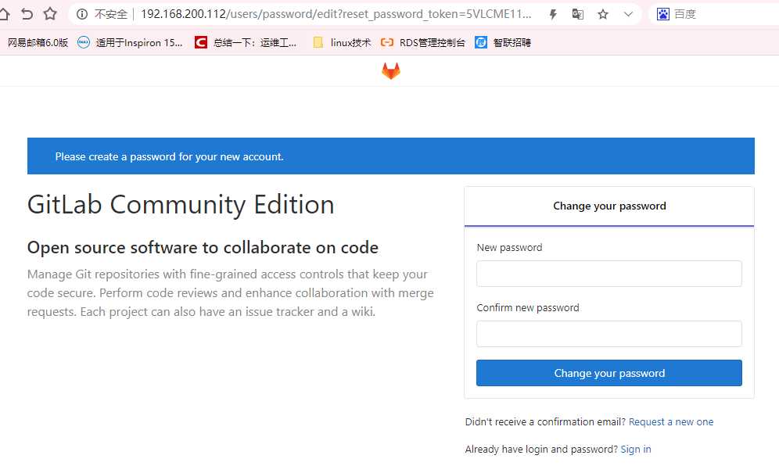Click the bookmark star left of address bar

click(50, 14)
